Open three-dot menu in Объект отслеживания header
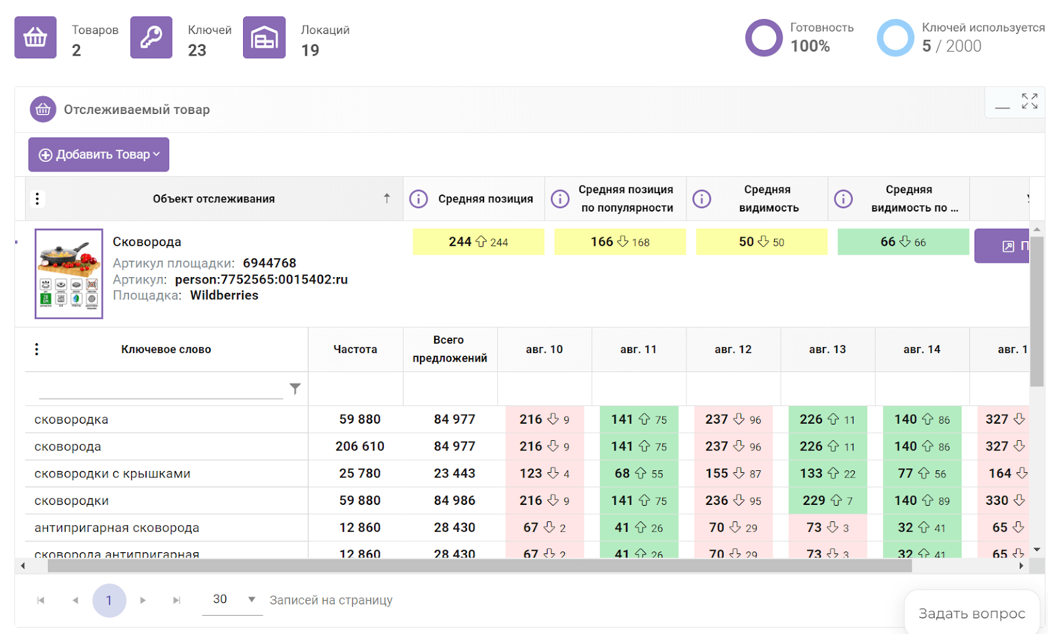Screen dimensions: 1048x634 click(x=37, y=199)
